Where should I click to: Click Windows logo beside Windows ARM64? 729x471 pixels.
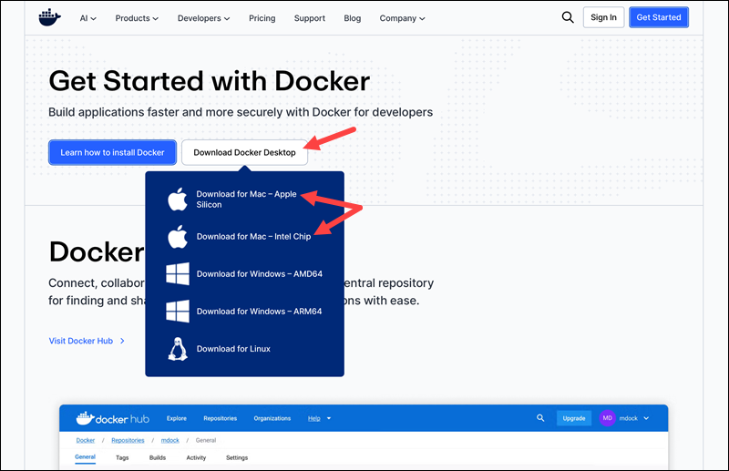[x=178, y=311]
